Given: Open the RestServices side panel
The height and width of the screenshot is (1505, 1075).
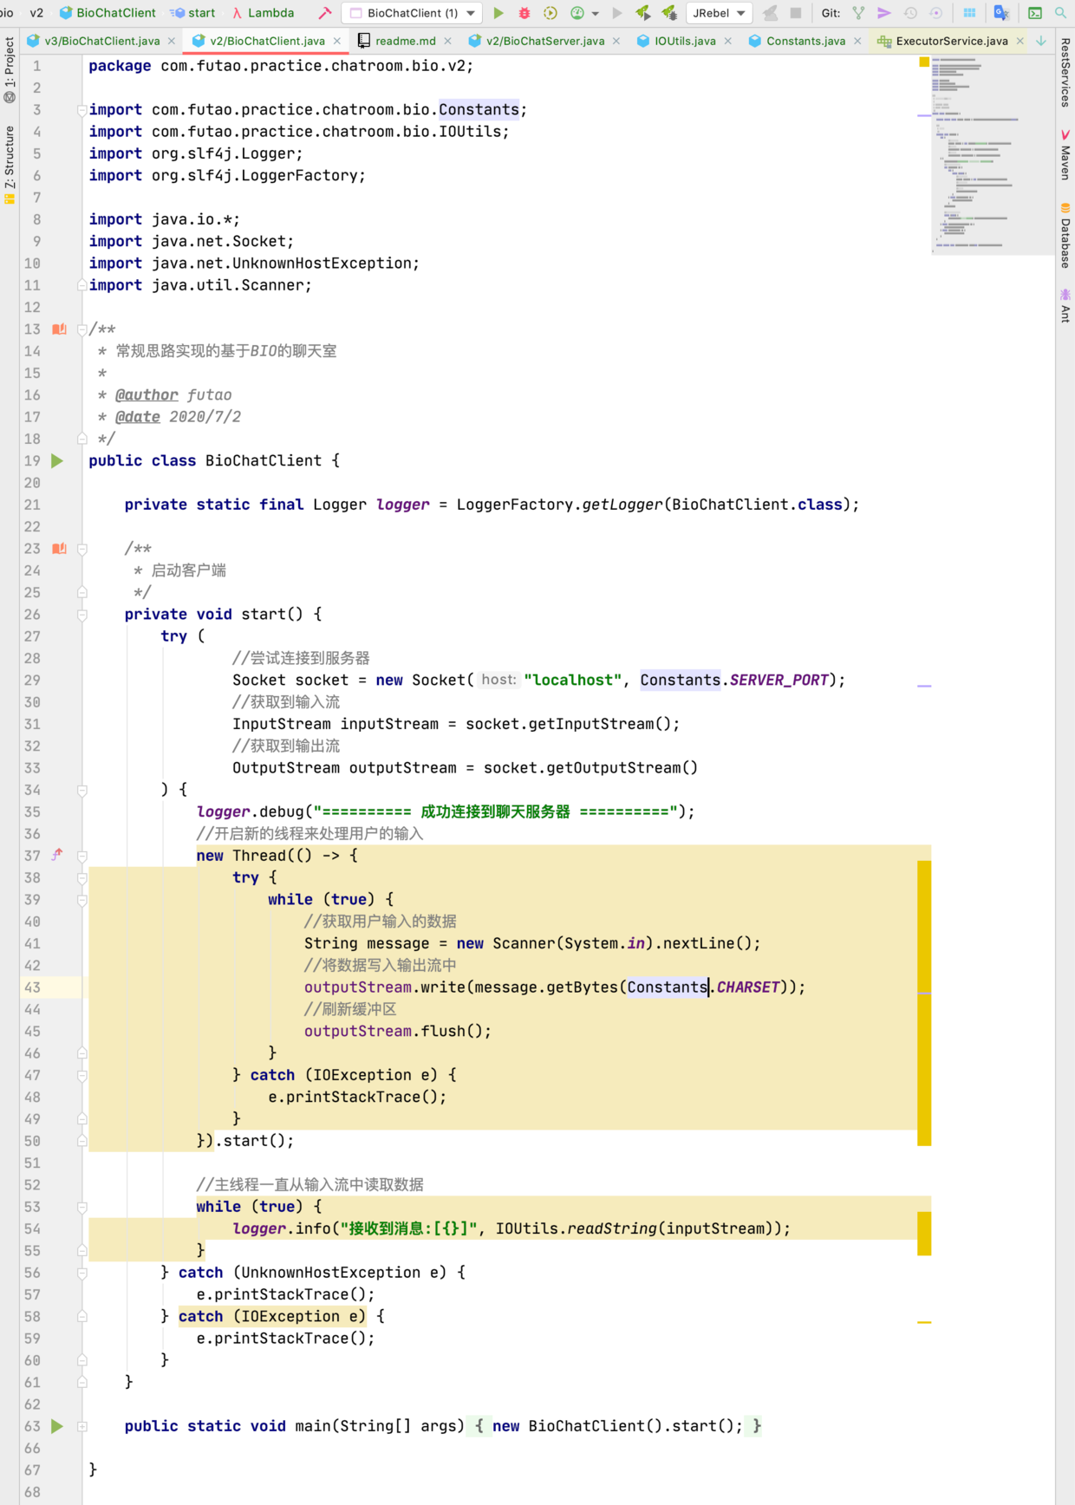Looking at the screenshot, I should 1065,73.
